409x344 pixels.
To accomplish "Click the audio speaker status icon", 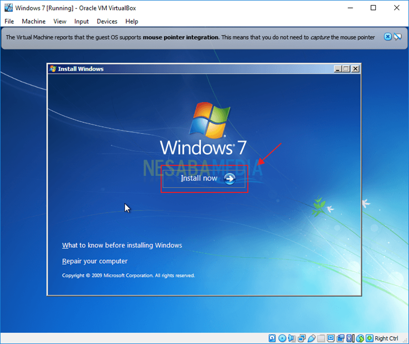I will tap(290, 339).
